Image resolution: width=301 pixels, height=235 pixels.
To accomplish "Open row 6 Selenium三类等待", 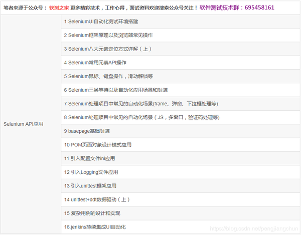I will pyautogui.click(x=181, y=90).
